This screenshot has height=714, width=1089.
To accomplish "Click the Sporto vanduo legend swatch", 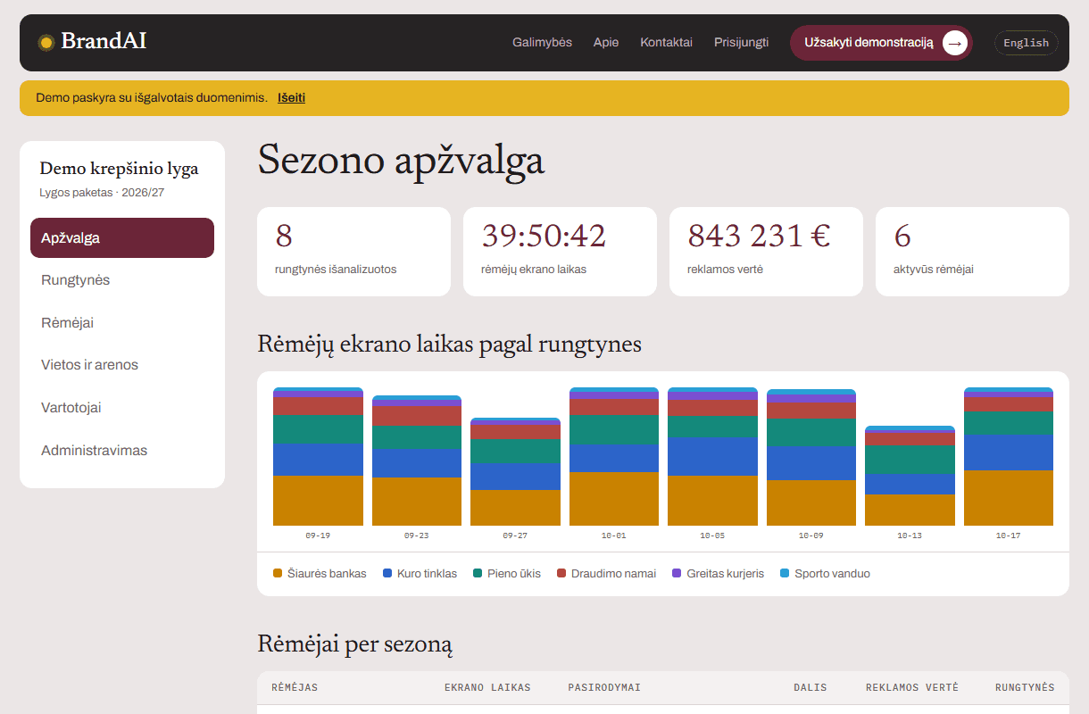I will click(x=786, y=574).
